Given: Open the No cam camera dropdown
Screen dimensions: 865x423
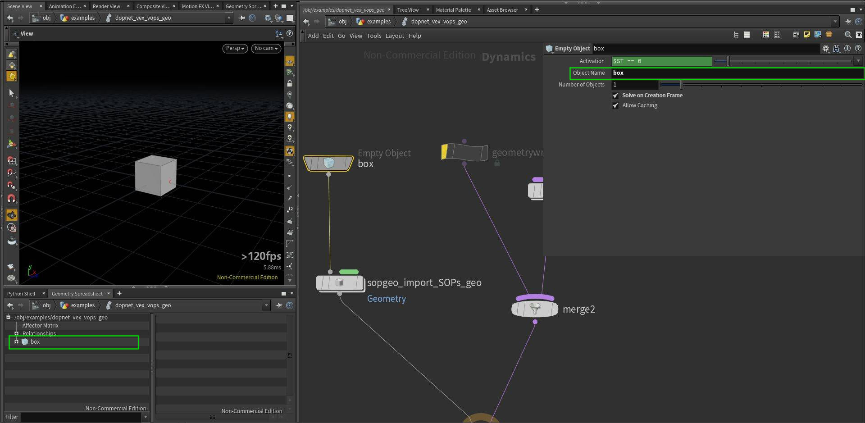Looking at the screenshot, I should coord(266,48).
